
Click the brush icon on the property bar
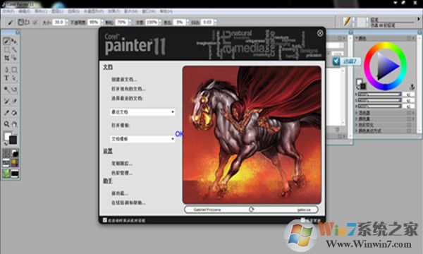[10, 23]
